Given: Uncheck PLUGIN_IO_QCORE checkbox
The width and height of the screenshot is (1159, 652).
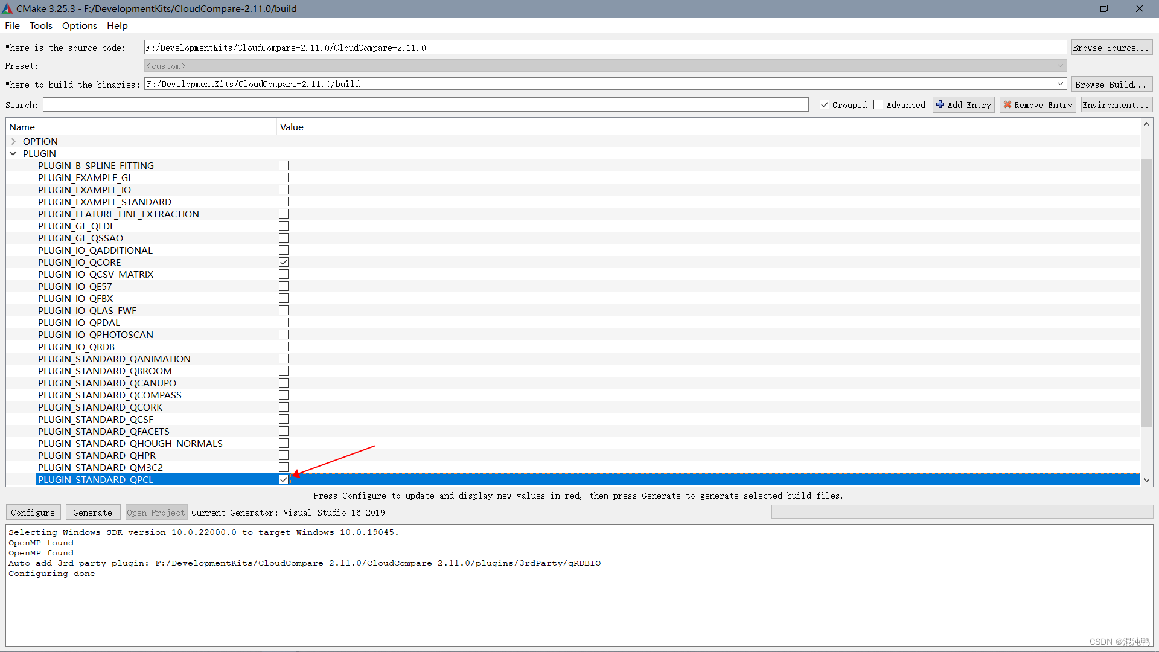Looking at the screenshot, I should pos(284,262).
